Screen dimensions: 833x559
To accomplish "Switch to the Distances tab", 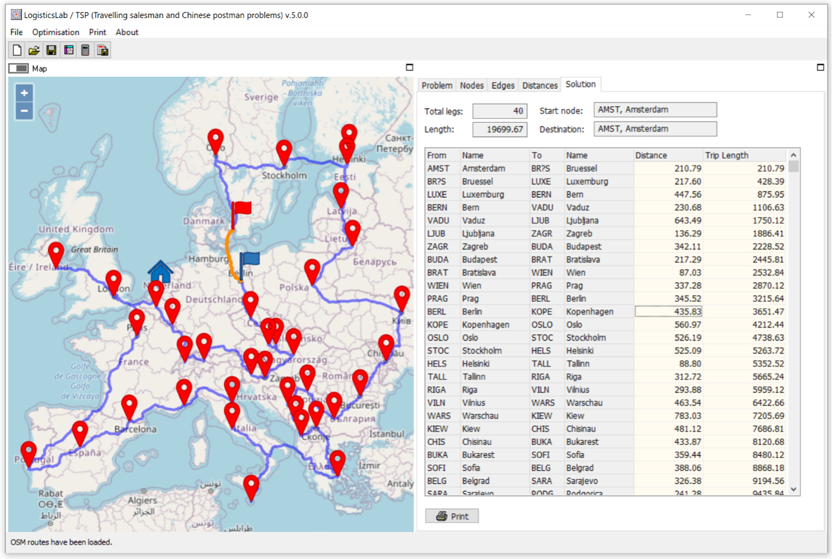I will tap(539, 85).
